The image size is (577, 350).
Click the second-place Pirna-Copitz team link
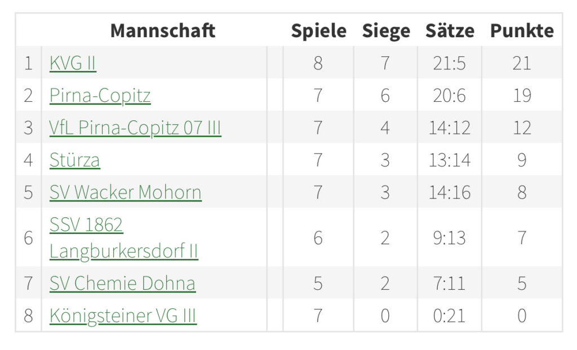click(100, 96)
